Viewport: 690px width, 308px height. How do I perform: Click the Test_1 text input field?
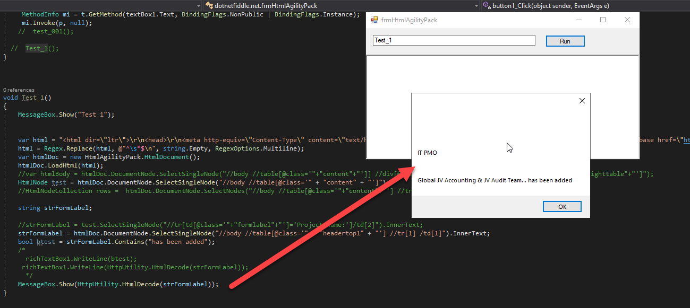tap(454, 40)
